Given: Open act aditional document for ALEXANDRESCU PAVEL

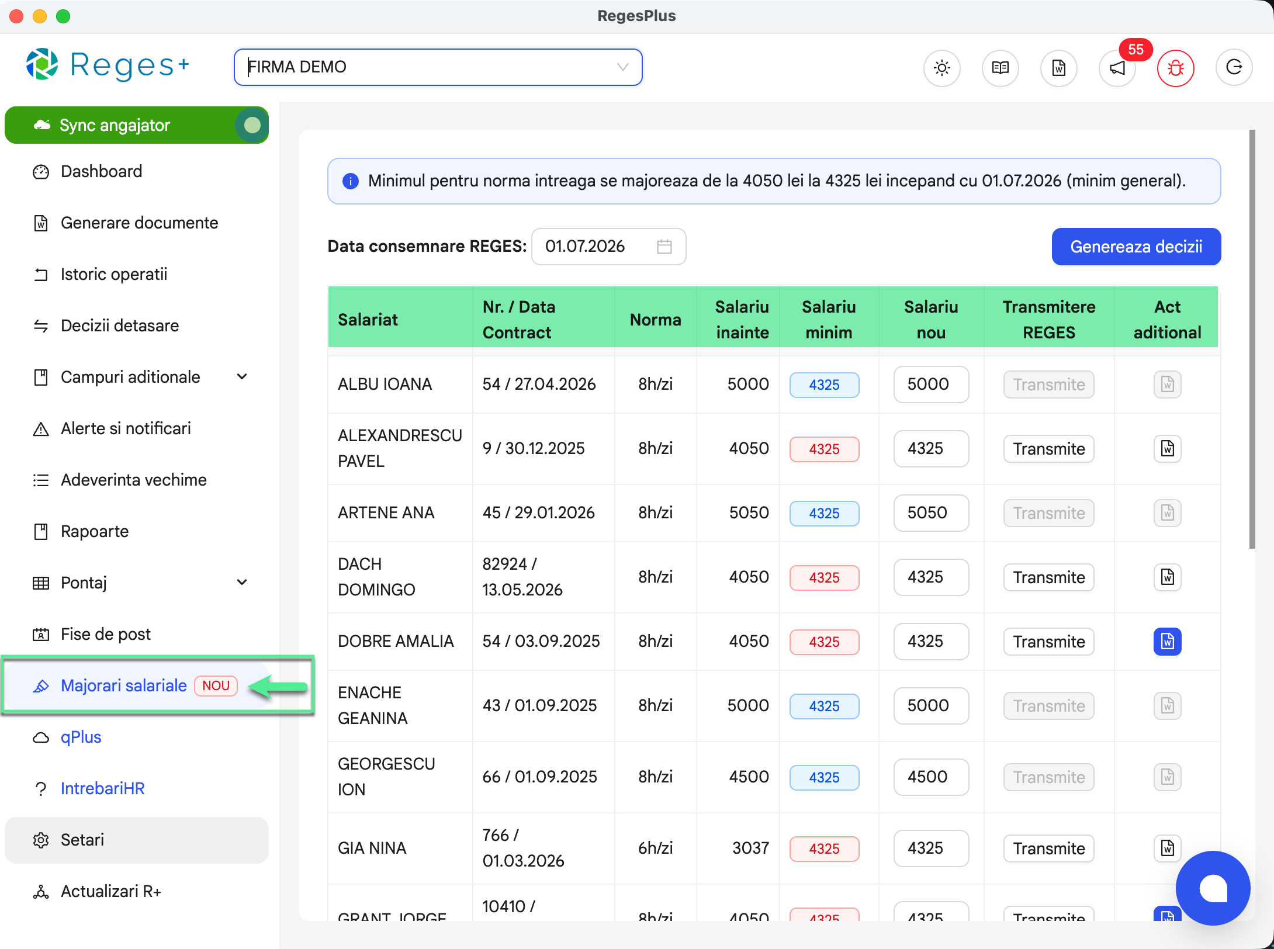Looking at the screenshot, I should tap(1167, 449).
